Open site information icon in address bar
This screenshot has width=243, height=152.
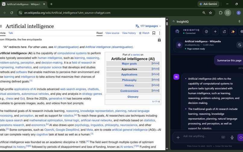(20, 13)
